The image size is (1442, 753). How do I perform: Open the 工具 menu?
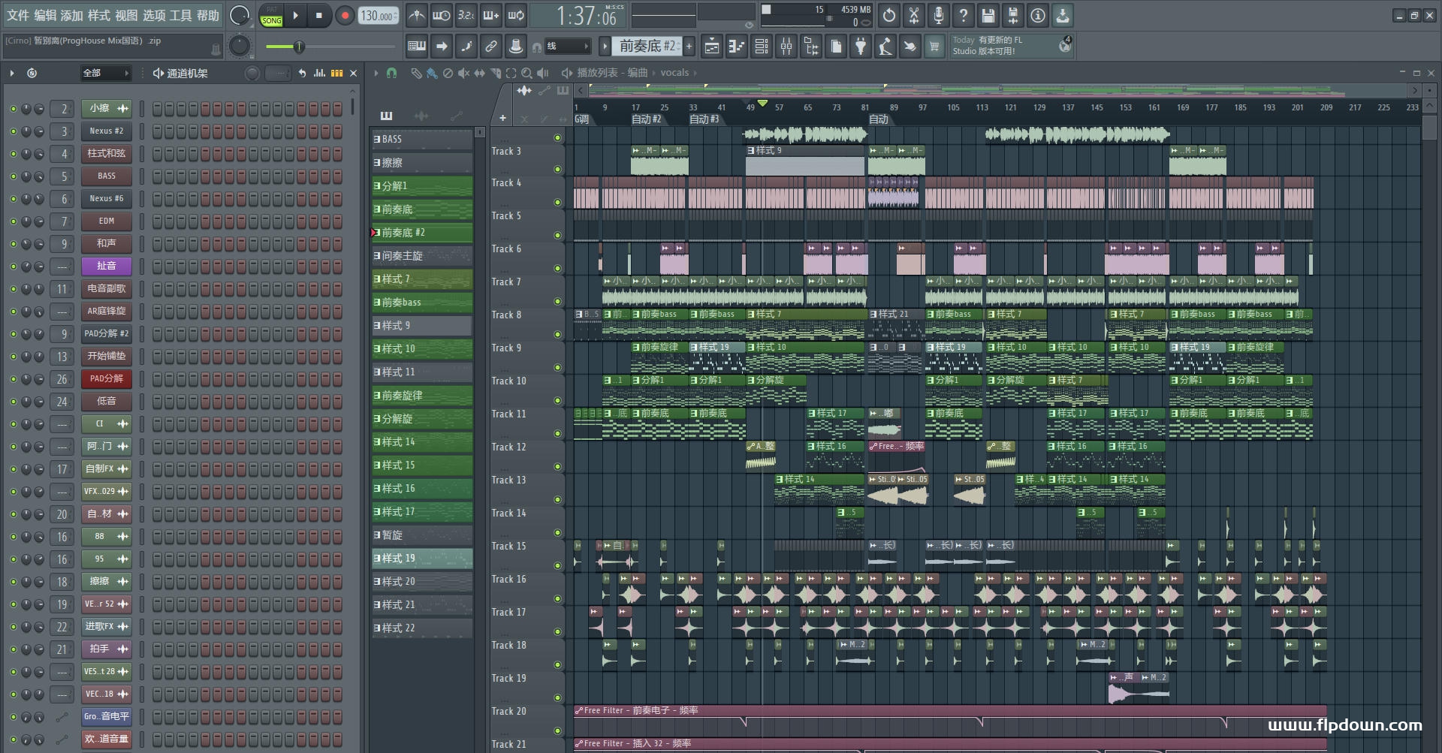(181, 15)
